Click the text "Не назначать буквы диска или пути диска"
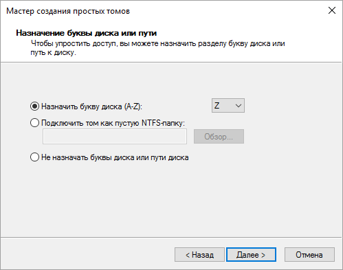The image size is (343, 270). tap(115, 157)
